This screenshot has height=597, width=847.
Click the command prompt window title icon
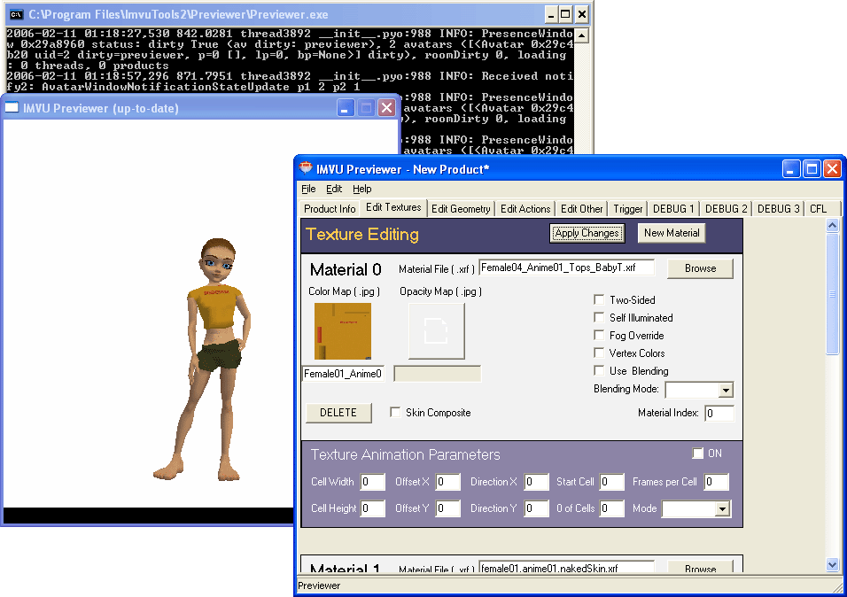(17, 14)
